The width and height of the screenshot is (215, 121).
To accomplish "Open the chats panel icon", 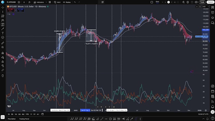I will (212, 23).
